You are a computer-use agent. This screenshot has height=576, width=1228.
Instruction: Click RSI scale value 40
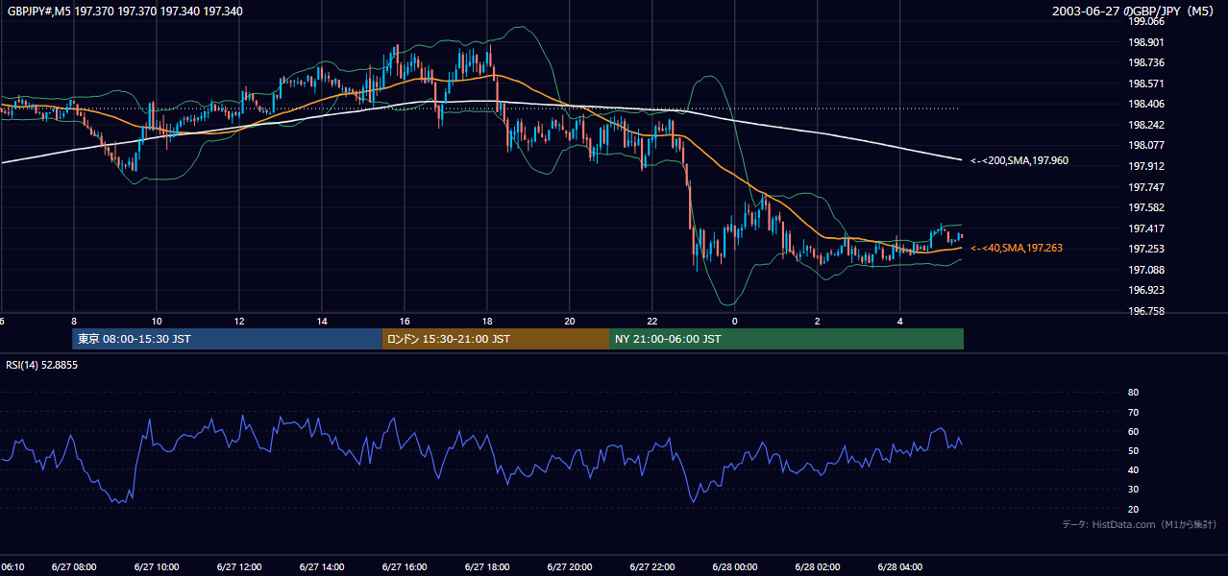coord(1133,469)
